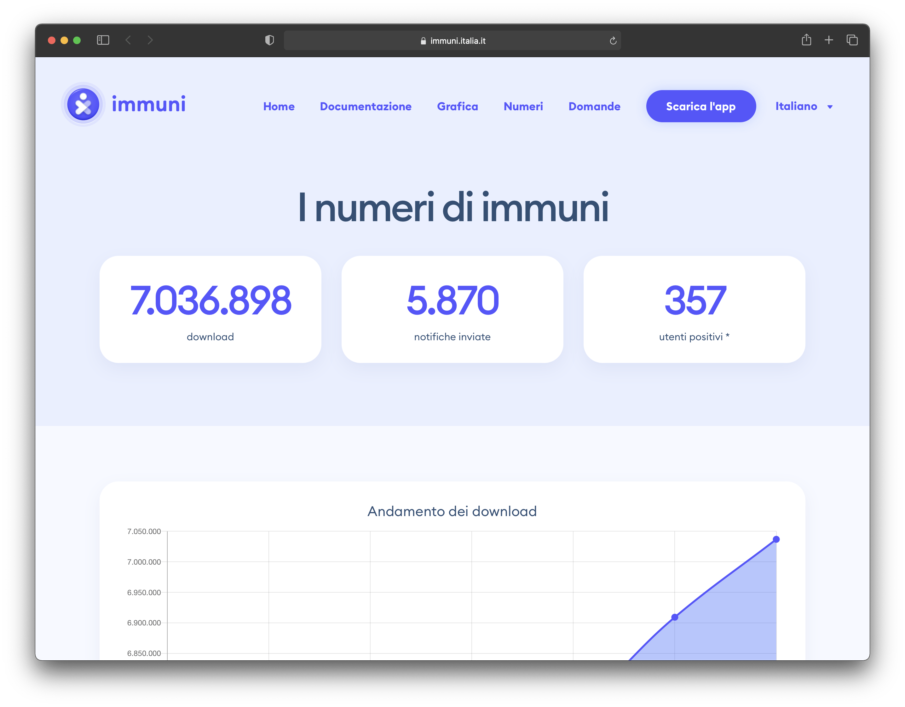This screenshot has width=905, height=707.
Task: Click the lower chart data point near 6.900.000
Action: [675, 617]
